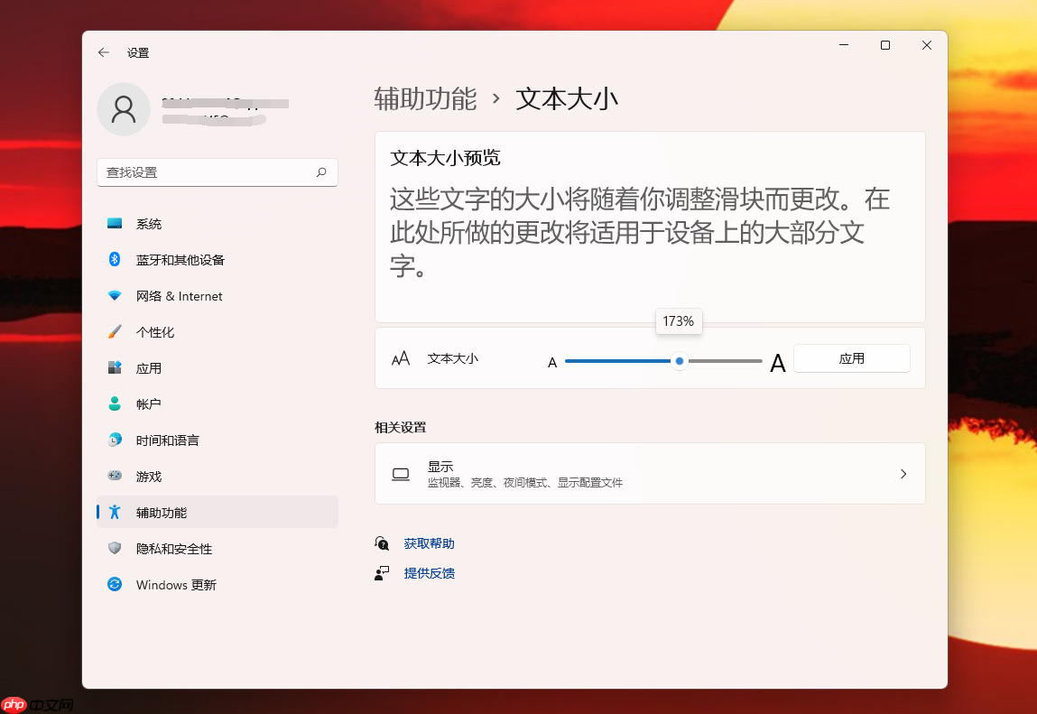The height and width of the screenshot is (714, 1037).
Task: Click the monitor icon on the 显示 row
Action: click(x=400, y=473)
